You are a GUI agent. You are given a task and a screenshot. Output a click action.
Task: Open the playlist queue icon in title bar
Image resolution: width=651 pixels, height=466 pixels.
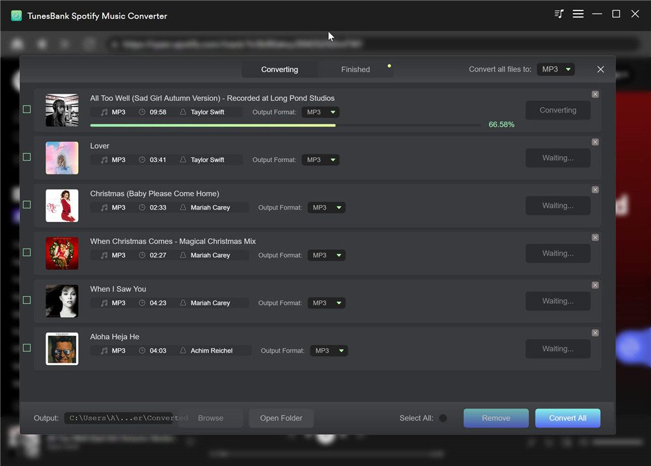559,14
